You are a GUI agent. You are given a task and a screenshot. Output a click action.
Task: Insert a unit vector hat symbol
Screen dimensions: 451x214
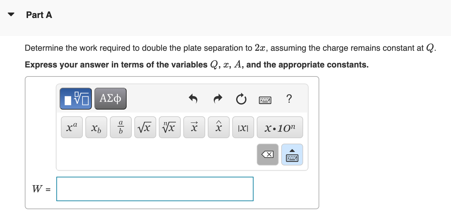[x=218, y=127]
